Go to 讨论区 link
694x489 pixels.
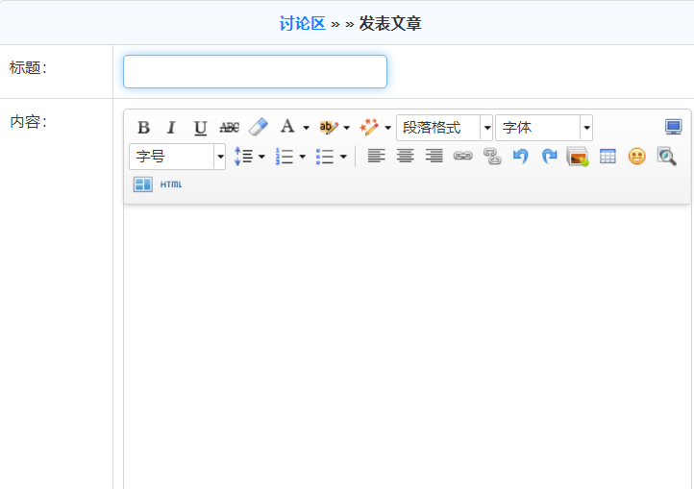[303, 23]
